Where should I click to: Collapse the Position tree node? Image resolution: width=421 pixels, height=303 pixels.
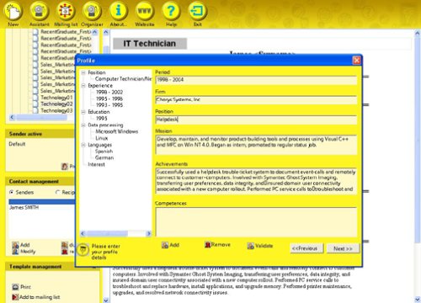click(83, 72)
